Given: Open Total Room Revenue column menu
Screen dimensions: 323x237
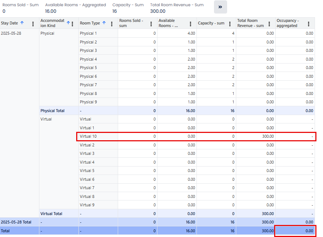Looking at the screenshot, I should 269,24.
